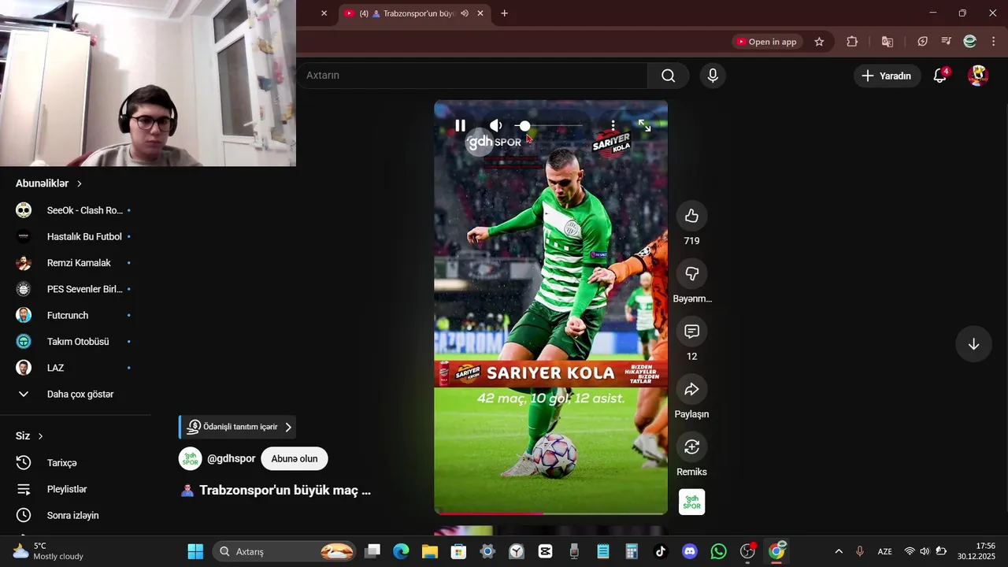Open the YouTube account avatar menu

978,76
